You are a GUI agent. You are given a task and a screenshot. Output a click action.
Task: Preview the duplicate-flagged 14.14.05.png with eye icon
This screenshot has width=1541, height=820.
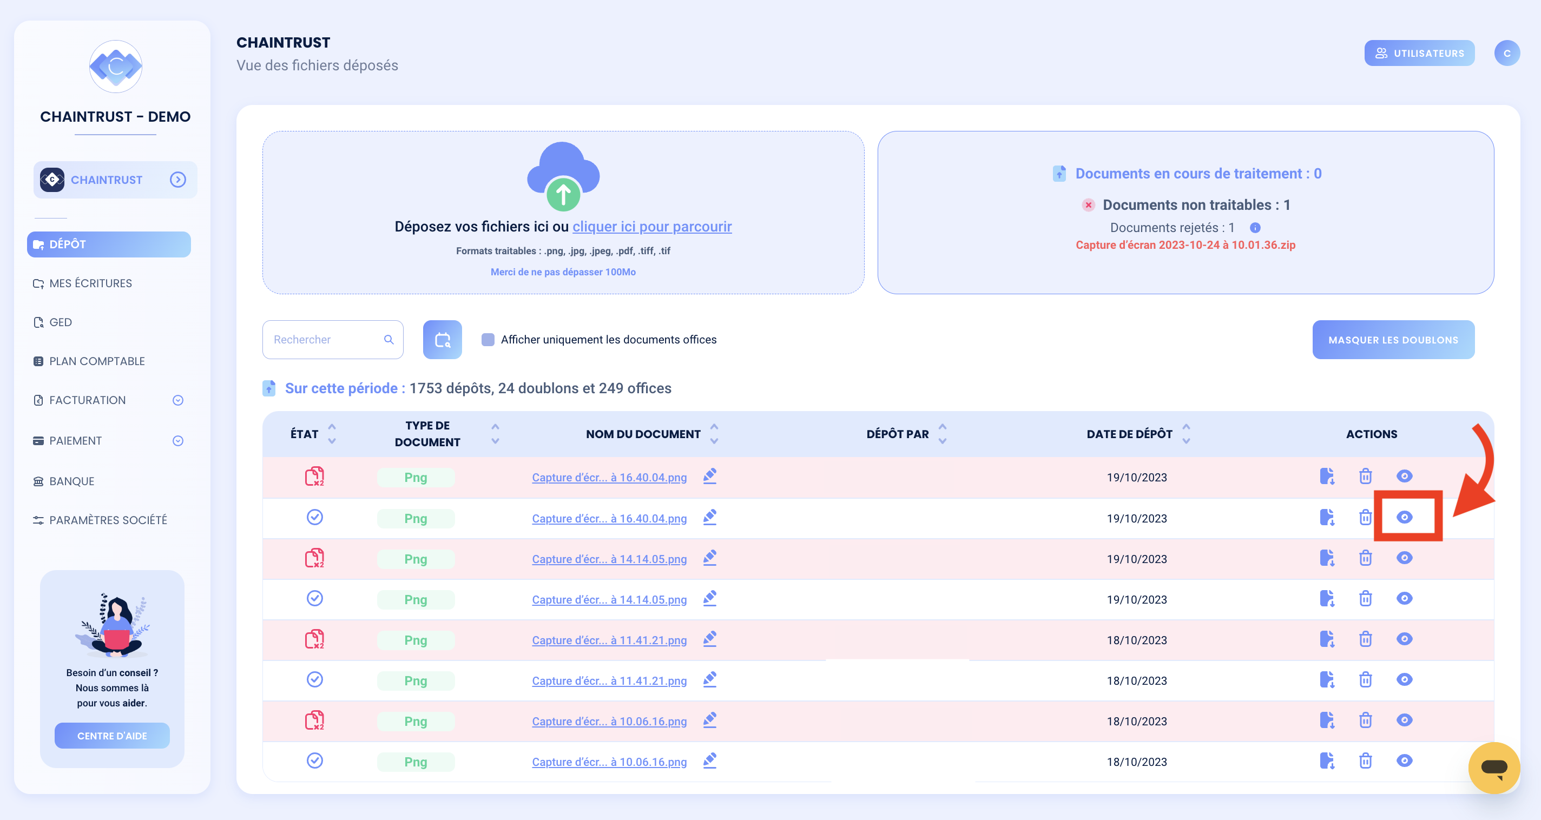point(1404,558)
